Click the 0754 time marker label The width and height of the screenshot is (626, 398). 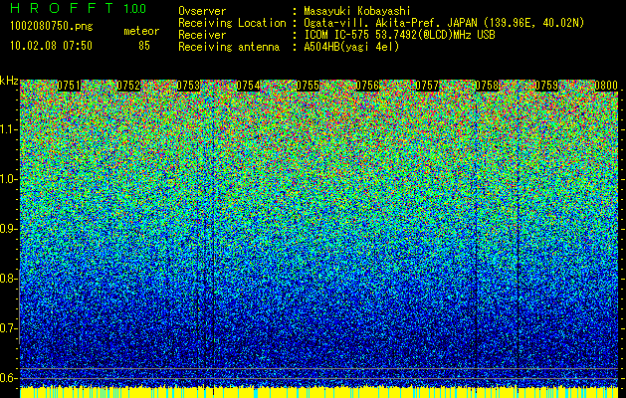[248, 86]
